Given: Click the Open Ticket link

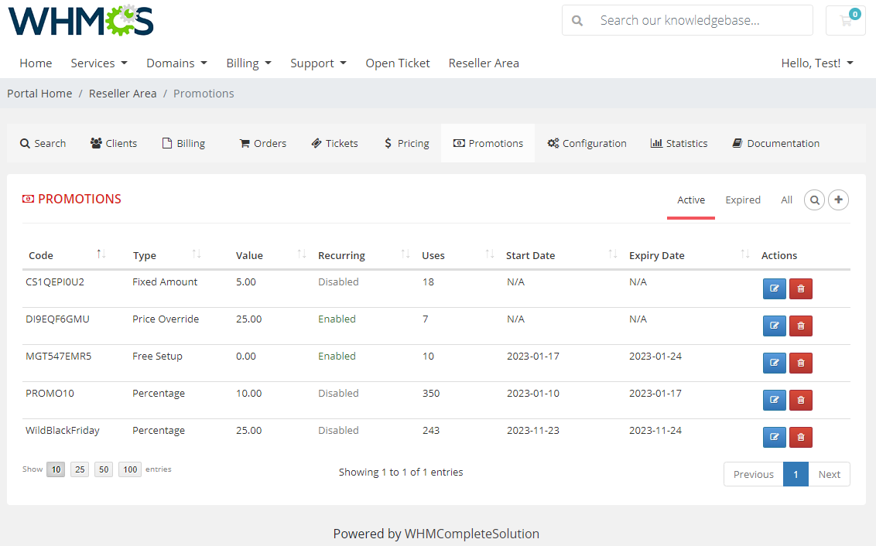Looking at the screenshot, I should [397, 63].
